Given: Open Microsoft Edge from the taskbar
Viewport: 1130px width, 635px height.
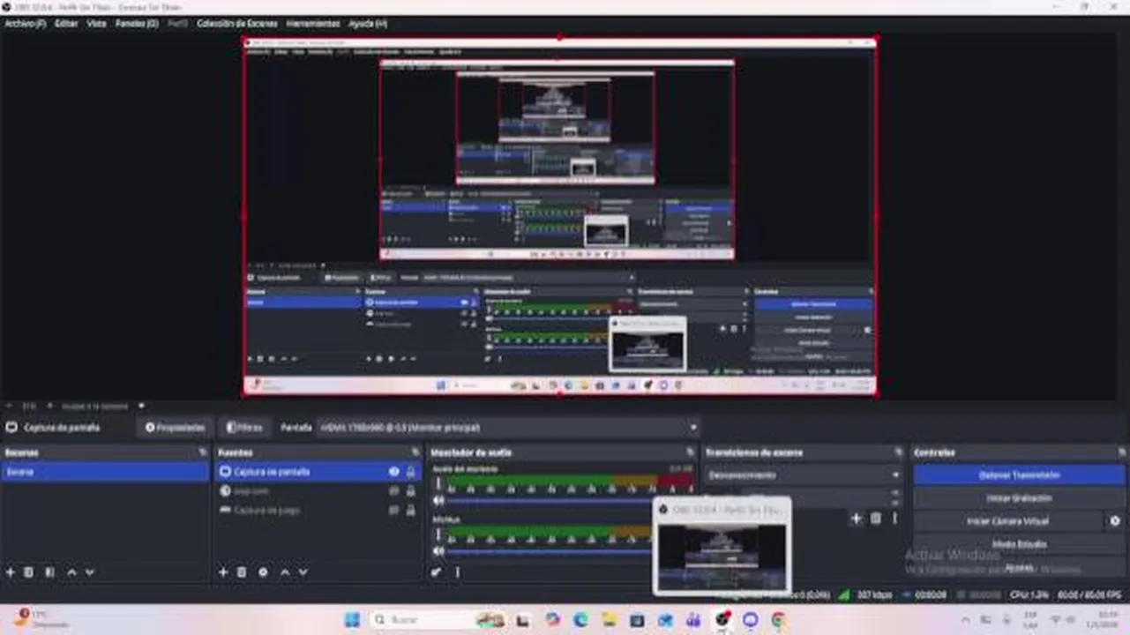Looking at the screenshot, I should tap(580, 620).
